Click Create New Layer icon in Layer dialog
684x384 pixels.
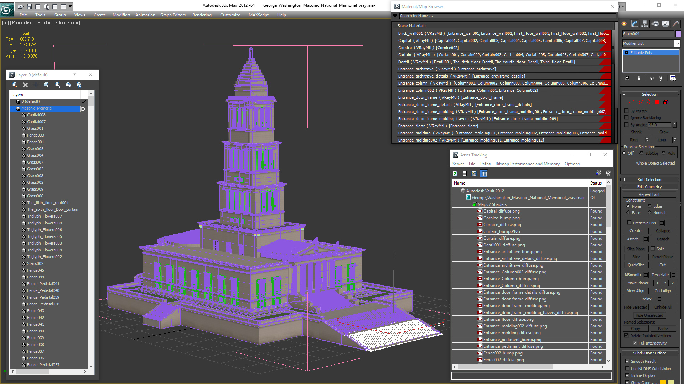[x=15, y=85]
